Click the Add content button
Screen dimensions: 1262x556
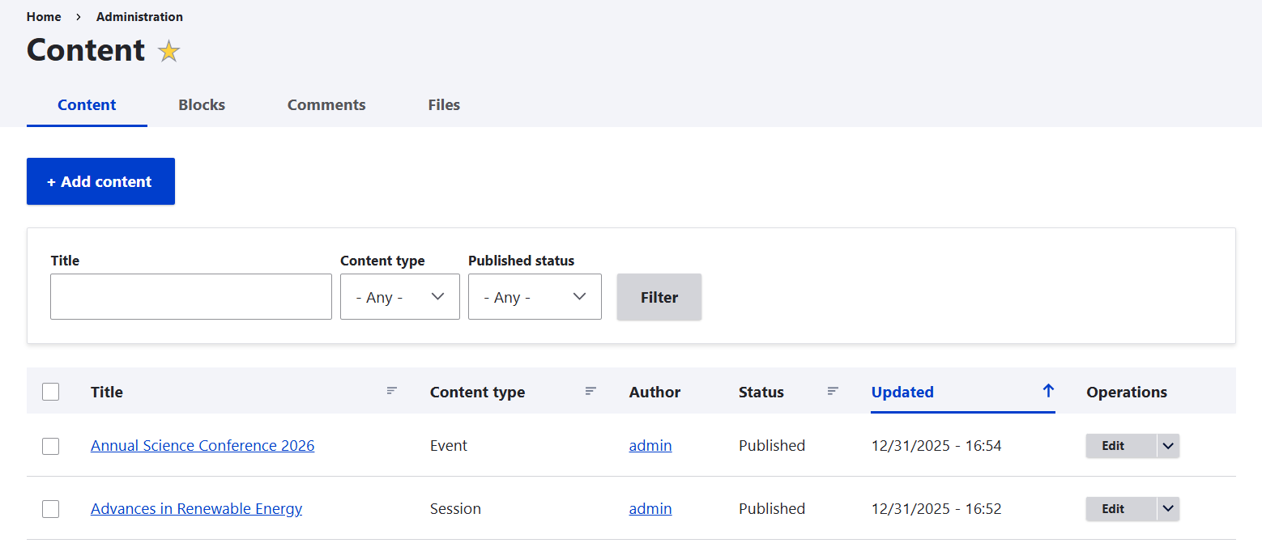click(x=100, y=181)
